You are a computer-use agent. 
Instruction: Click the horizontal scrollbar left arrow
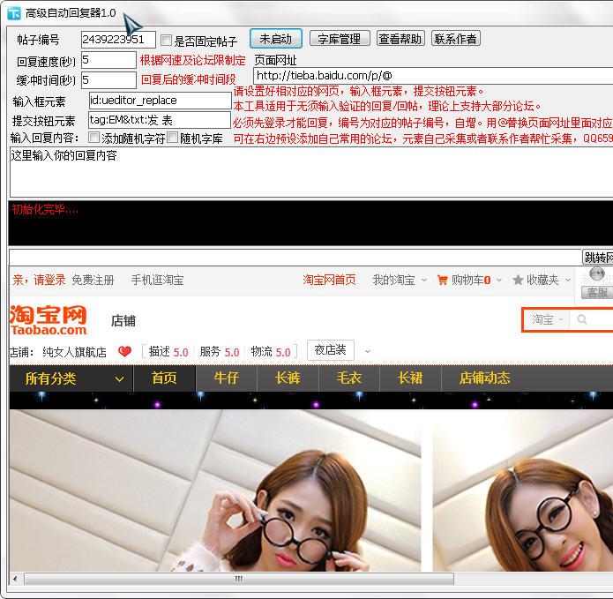click(15, 579)
